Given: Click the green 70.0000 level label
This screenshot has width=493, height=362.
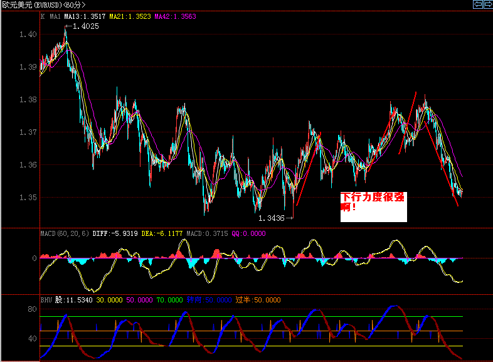Looking at the screenshot, I should pos(170,300).
